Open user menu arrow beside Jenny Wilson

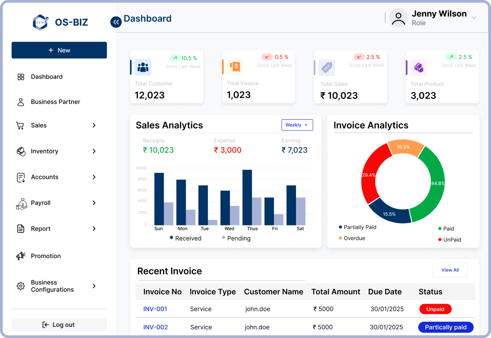474,18
